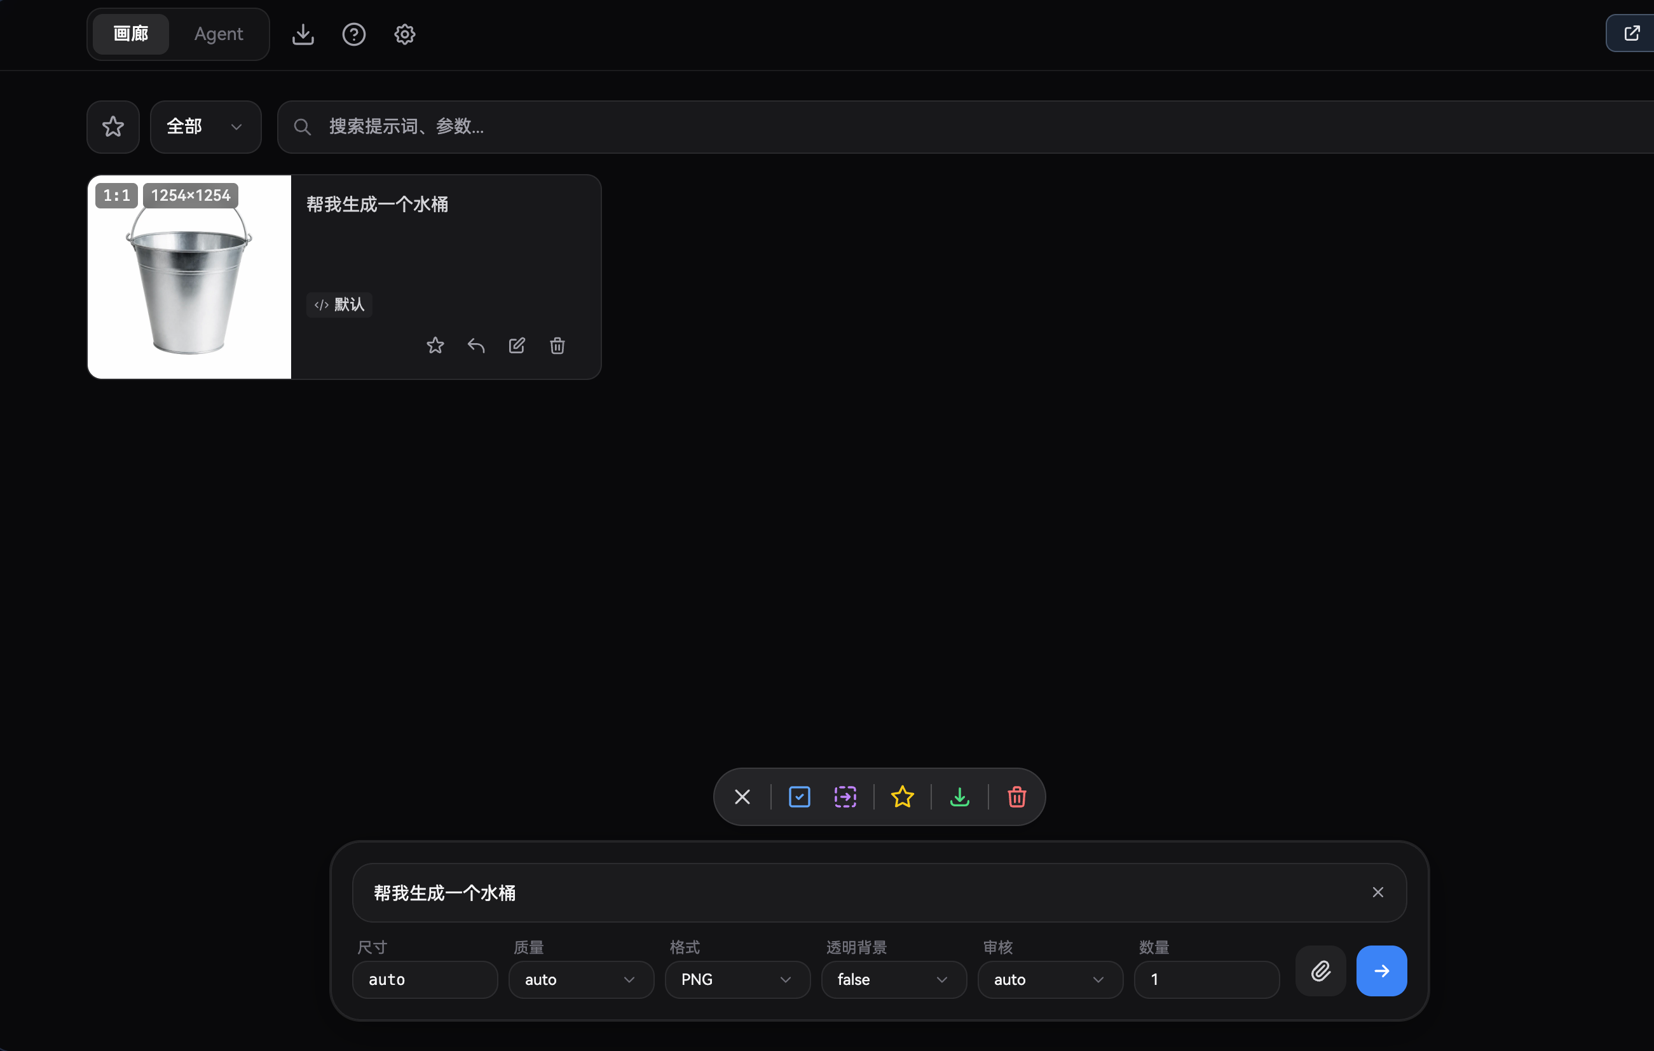
Task: Switch to the 画廊 tab
Action: coord(130,34)
